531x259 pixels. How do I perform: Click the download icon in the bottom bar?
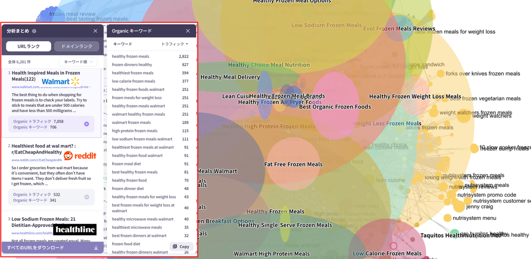click(x=96, y=248)
